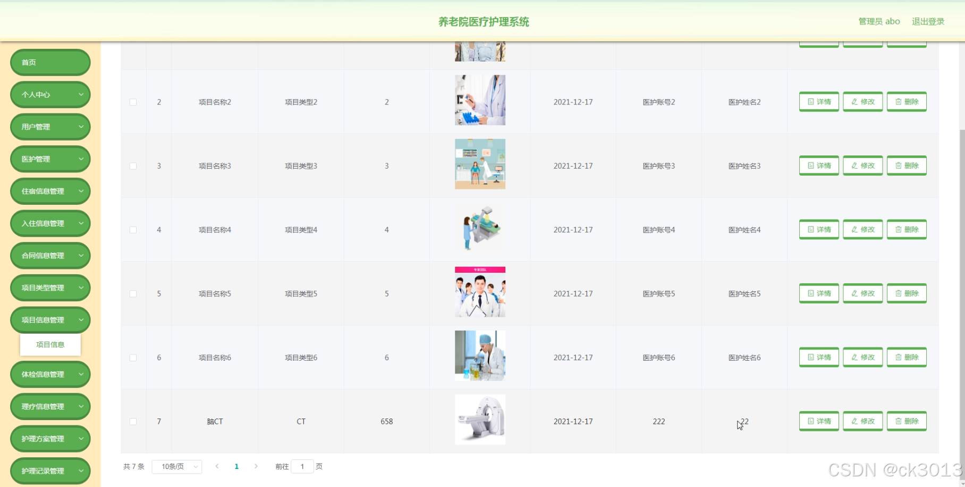Viewport: 965px width, 487px height.
Task: Edit the 项目名称2 row
Action: pos(862,102)
